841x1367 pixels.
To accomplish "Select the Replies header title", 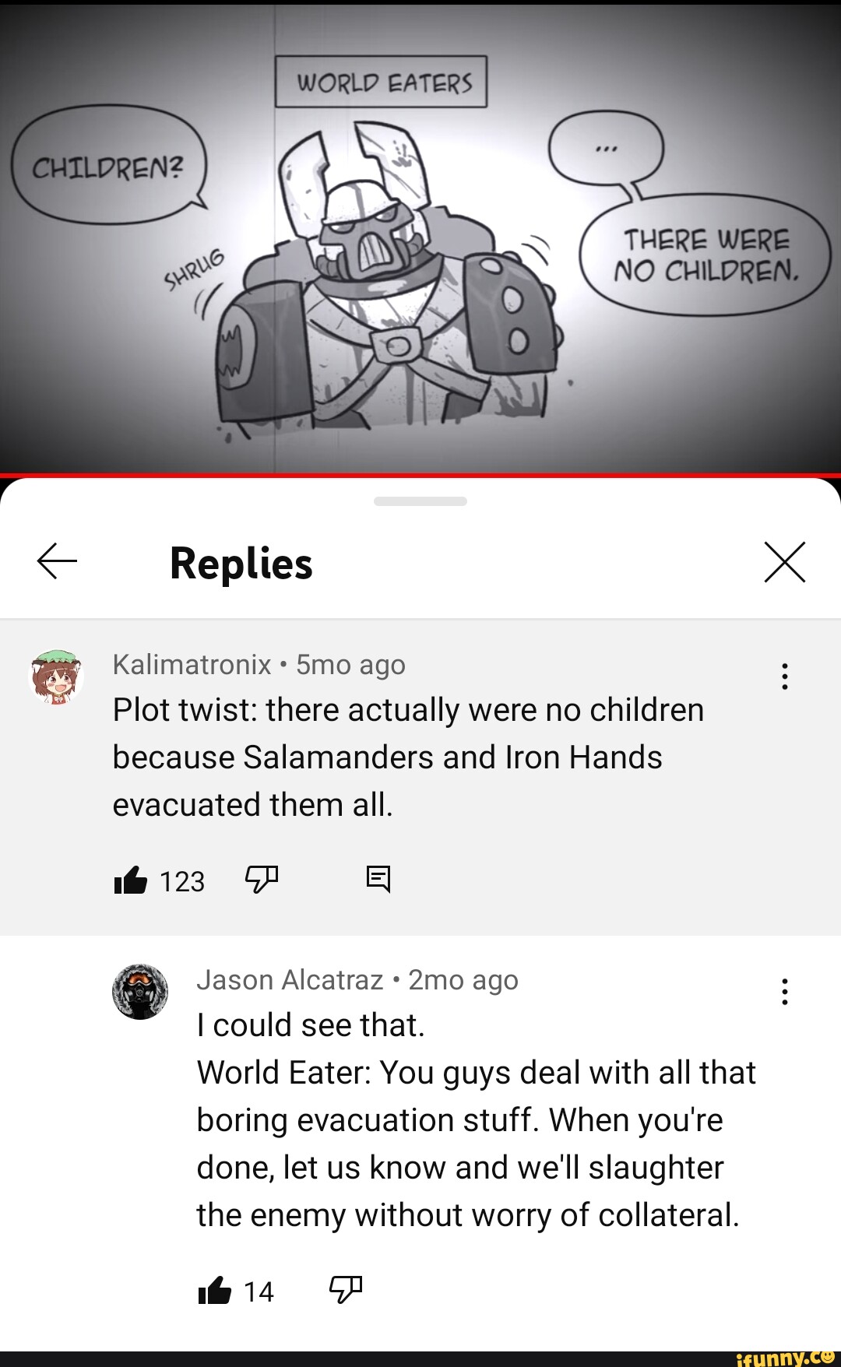I will 241,563.
